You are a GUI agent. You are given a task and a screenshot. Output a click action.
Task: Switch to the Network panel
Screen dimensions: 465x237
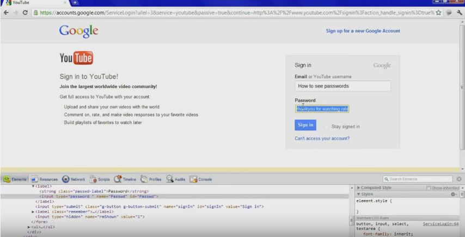point(74,179)
